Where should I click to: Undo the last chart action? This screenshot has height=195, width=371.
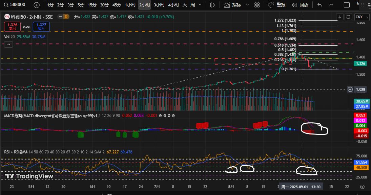pyautogui.click(x=320, y=5)
